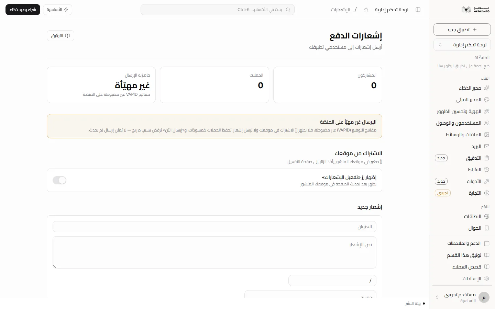Open the النشاط section

click(x=462, y=170)
